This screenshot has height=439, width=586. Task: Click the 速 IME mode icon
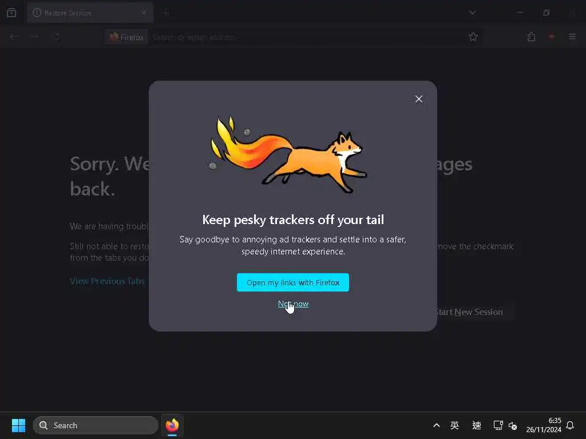point(477,425)
